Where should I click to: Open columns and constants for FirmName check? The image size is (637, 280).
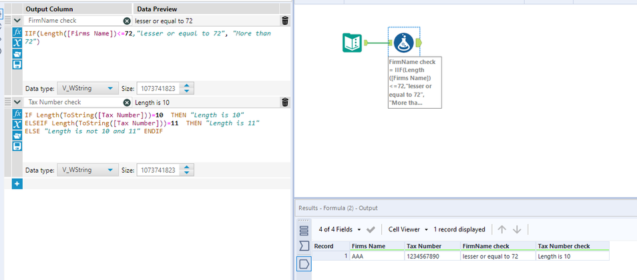(x=17, y=43)
